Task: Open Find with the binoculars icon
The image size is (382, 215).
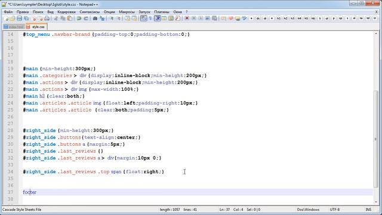Action: (x=95, y=19)
